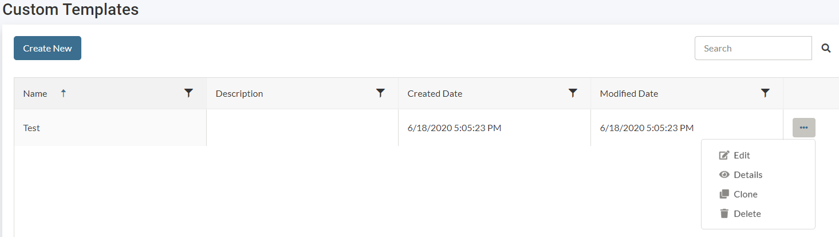Select the Test template row name

[31, 128]
